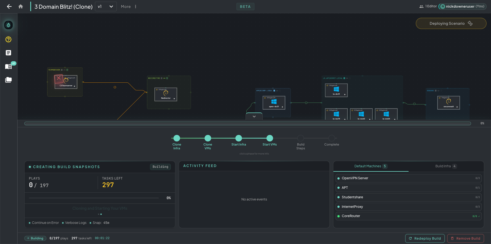Expand the APT machine row

[408, 188]
